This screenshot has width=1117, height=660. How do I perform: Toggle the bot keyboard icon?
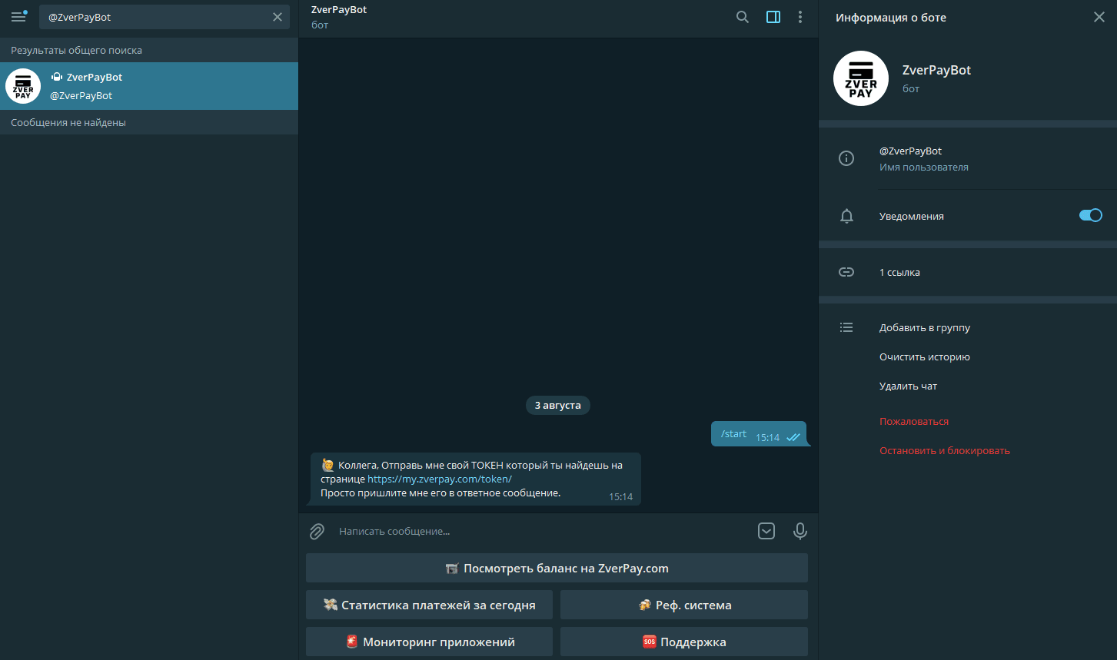click(766, 531)
